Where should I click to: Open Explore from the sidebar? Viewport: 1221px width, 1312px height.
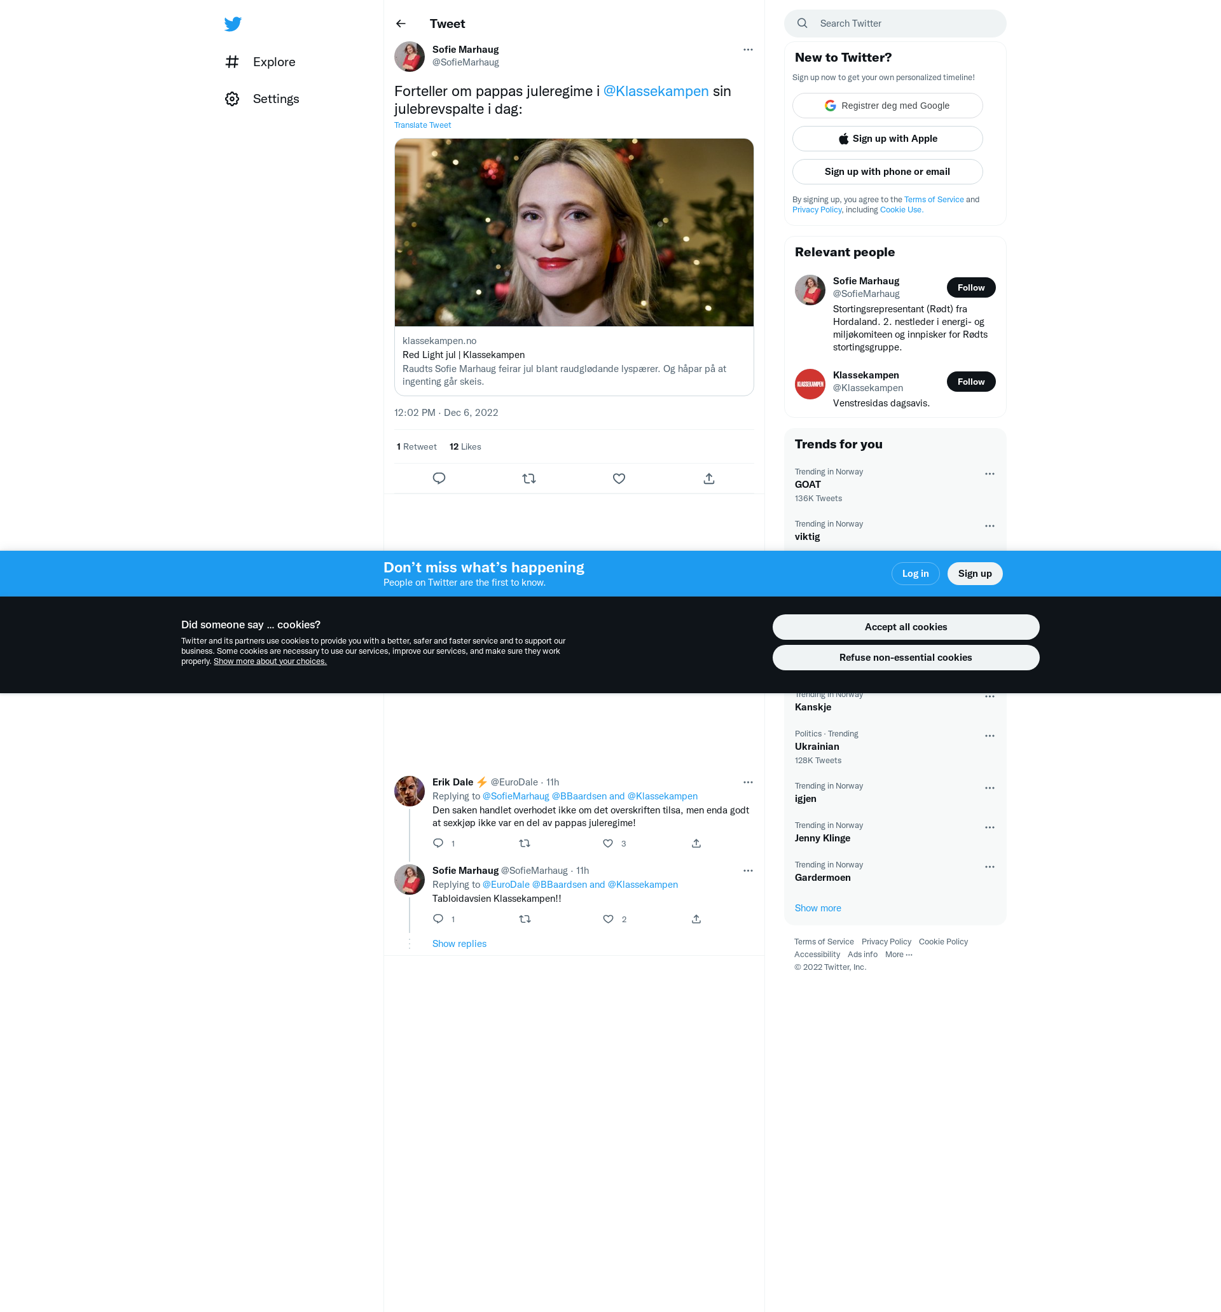click(260, 62)
